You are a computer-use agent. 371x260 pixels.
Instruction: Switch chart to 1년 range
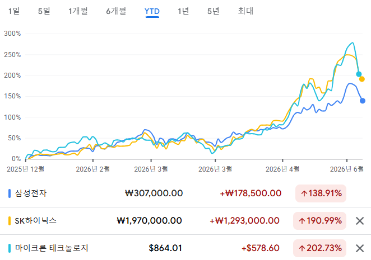[183, 11]
